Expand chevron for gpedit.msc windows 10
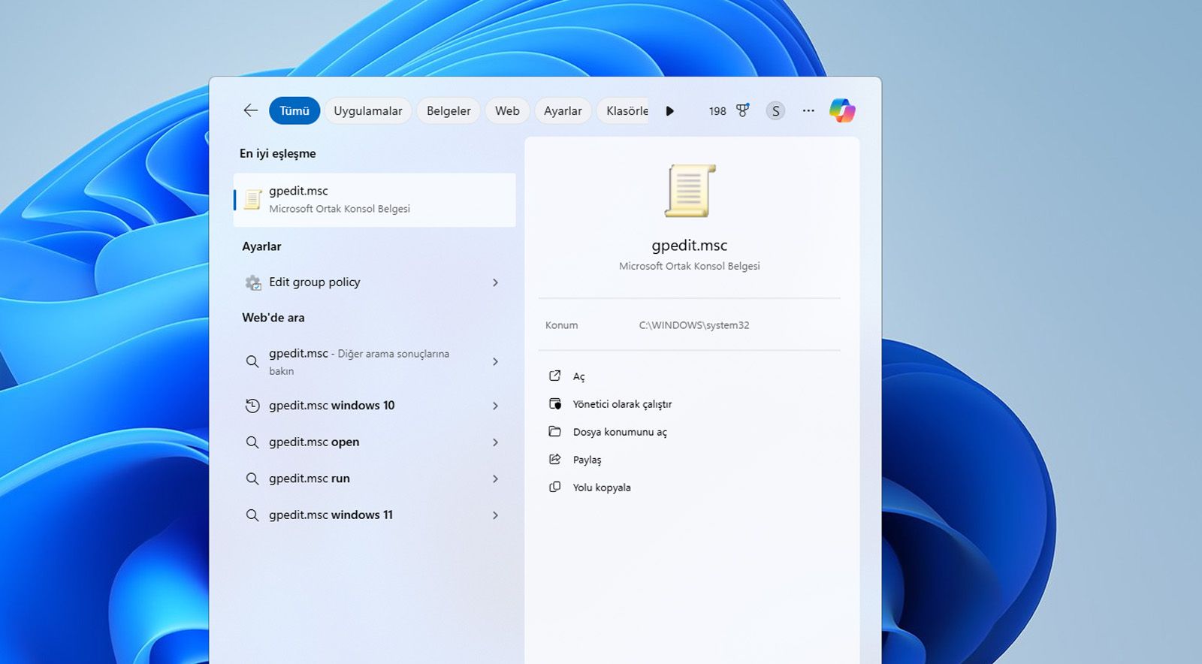 (x=495, y=406)
